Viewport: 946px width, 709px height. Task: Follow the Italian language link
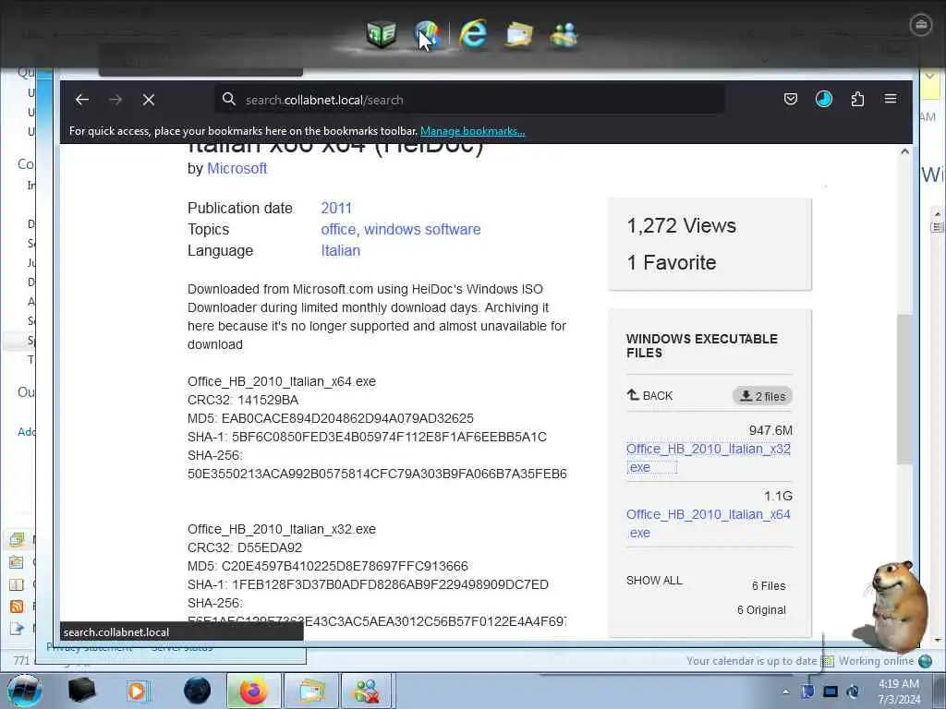[x=340, y=250]
